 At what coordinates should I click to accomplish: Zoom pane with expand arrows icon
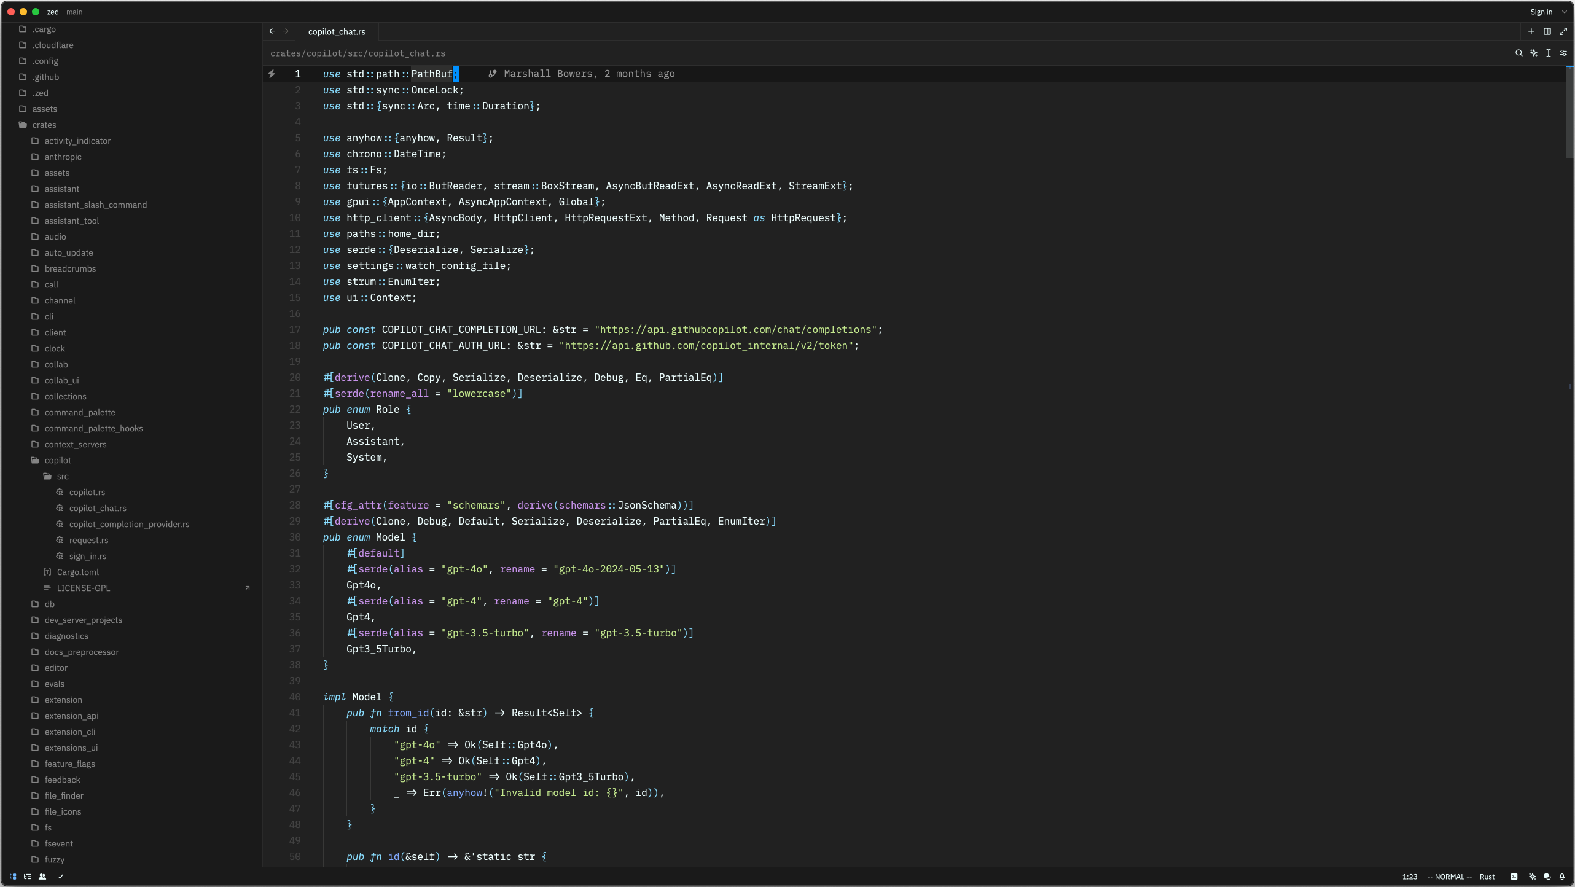[1563, 31]
